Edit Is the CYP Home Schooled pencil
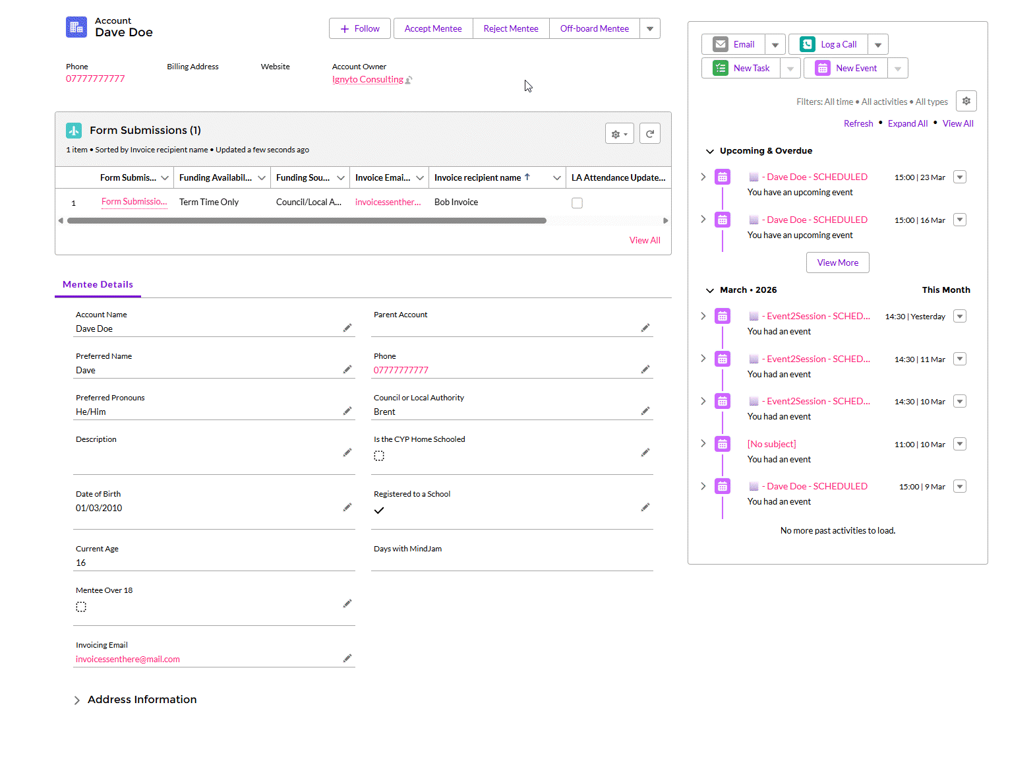The image size is (1035, 773). tap(645, 452)
